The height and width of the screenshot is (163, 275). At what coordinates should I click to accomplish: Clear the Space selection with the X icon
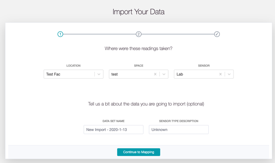pos(155,74)
